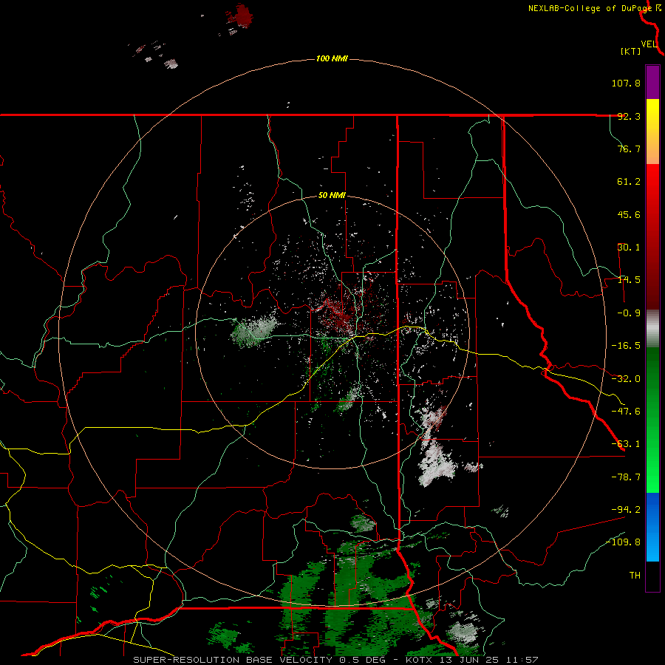Click the VEL label above the color scale

649,44
